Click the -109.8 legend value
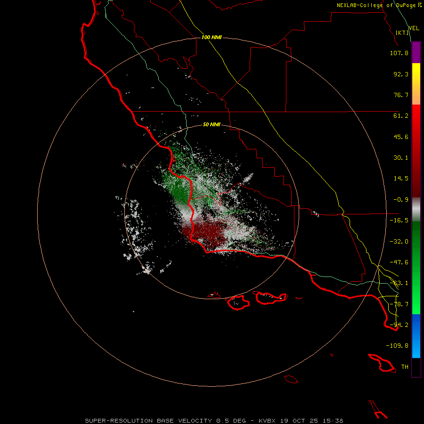 point(397,346)
